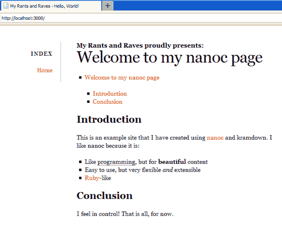Image resolution: width=282 pixels, height=228 pixels.
Task: Click the bold 'Conclusion' section heading
Action: (x=104, y=195)
